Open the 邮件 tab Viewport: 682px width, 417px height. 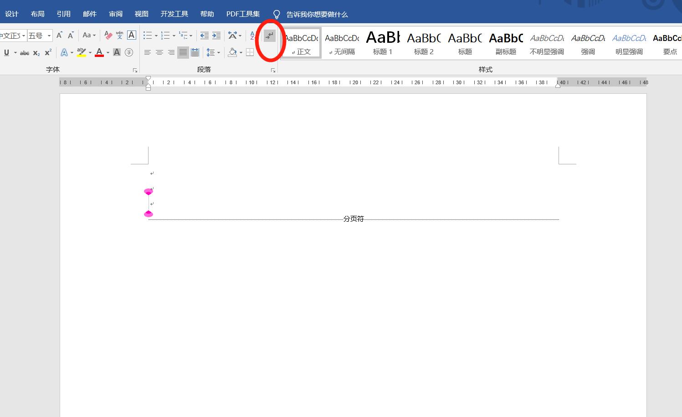click(89, 14)
